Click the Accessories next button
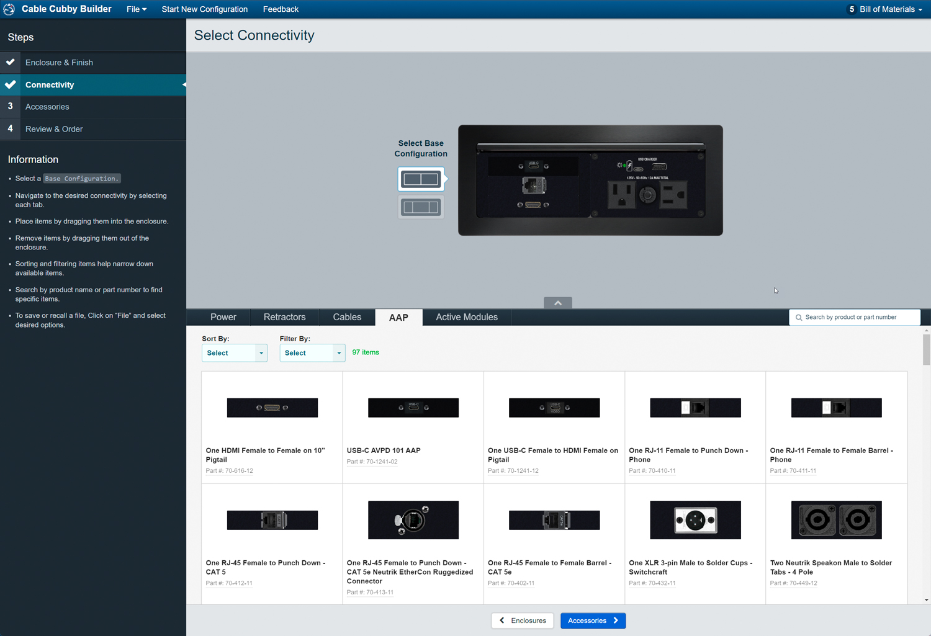The image size is (931, 636). point(593,620)
